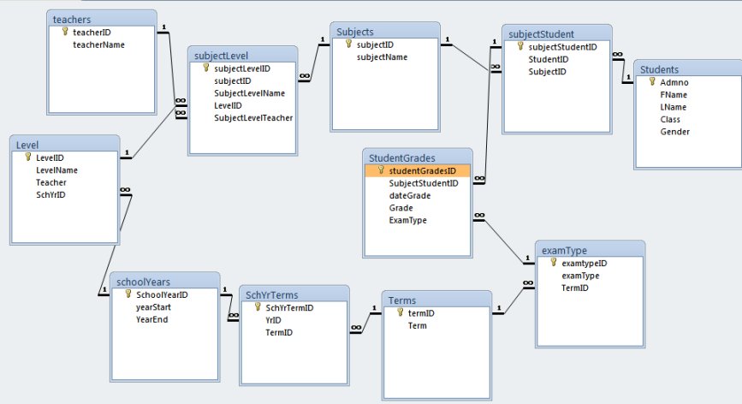
Task: Select the examType table header
Action: click(591, 250)
